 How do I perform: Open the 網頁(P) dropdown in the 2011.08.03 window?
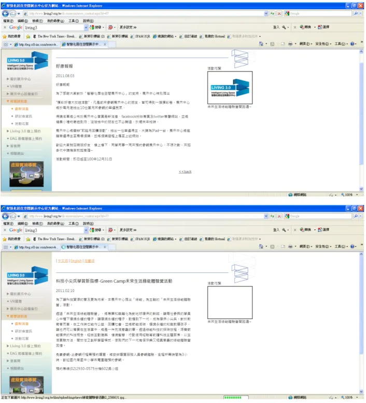tap(305, 44)
